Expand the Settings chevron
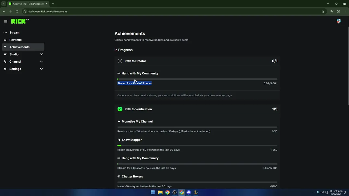This screenshot has width=349, height=196. [x=41, y=69]
